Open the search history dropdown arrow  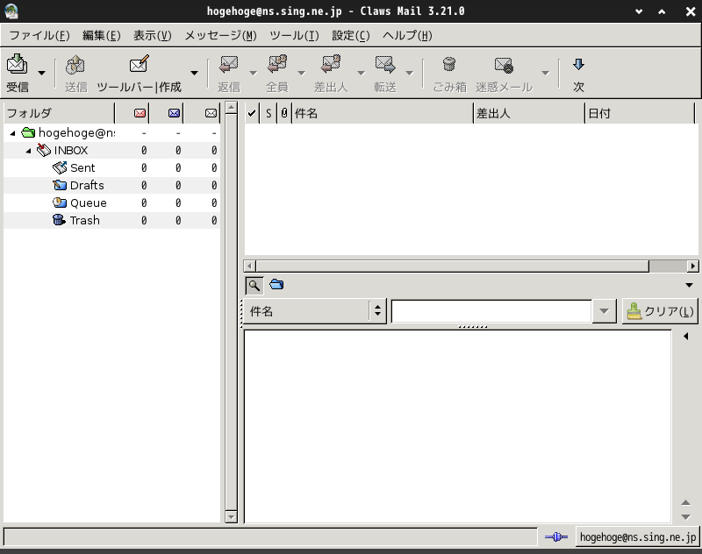point(604,311)
